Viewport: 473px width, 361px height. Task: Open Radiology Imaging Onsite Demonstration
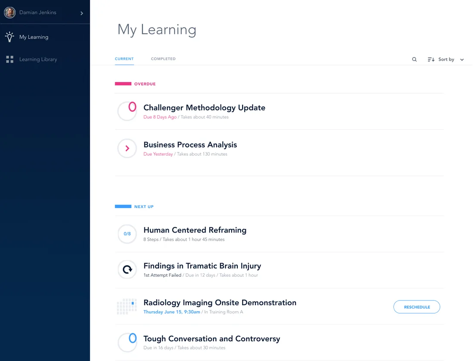tap(220, 303)
